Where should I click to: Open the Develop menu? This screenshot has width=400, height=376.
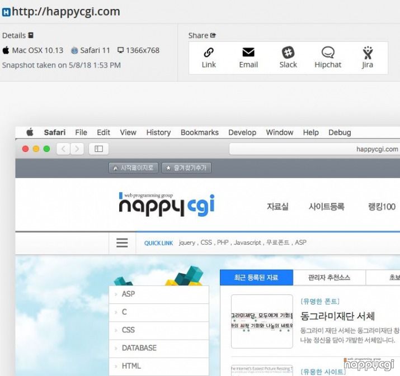(x=242, y=132)
